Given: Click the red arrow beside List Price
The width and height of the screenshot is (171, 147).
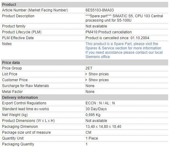Looking at the screenshot, I should (x=86, y=74).
